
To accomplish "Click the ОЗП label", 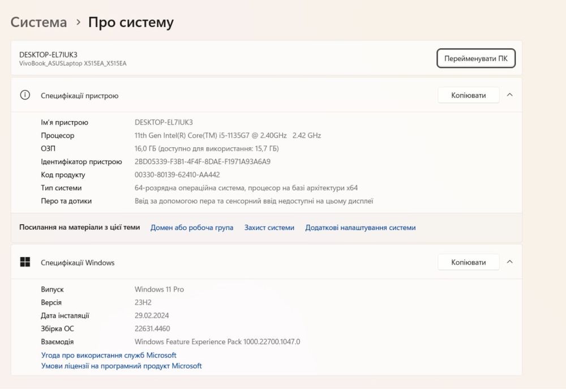I will pos(48,148).
